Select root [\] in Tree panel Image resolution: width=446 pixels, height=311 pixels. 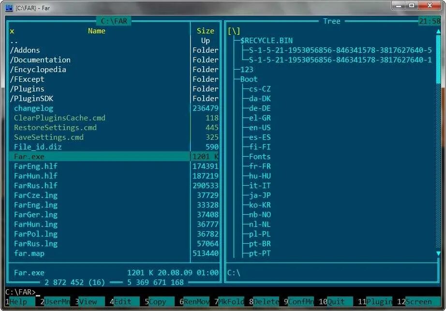click(x=234, y=30)
